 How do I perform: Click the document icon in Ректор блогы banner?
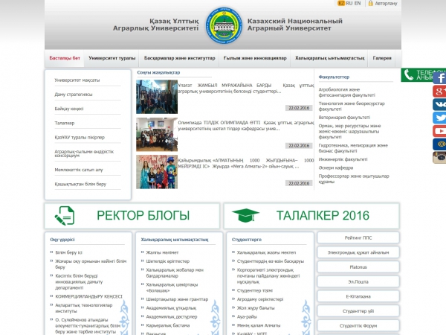coord(65,216)
